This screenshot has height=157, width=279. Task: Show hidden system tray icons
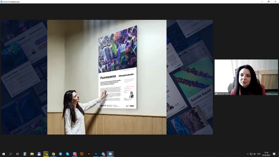(248, 154)
